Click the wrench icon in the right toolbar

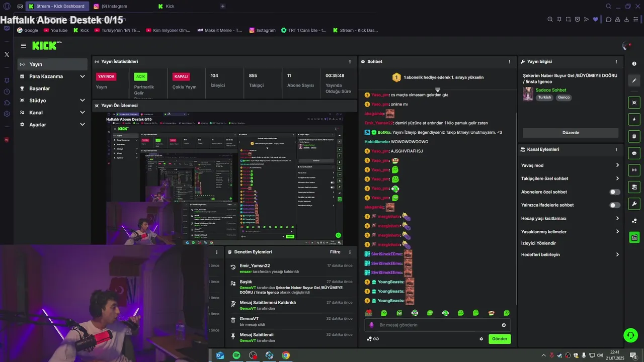click(x=634, y=204)
